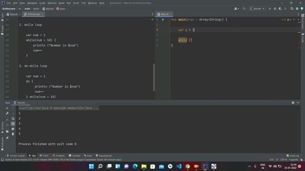Click the user account icon in toolbar
The width and height of the screenshot is (305, 171).
pyautogui.click(x=236, y=9)
